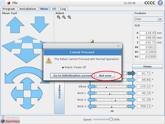Move tool down arrow

[40, 25]
